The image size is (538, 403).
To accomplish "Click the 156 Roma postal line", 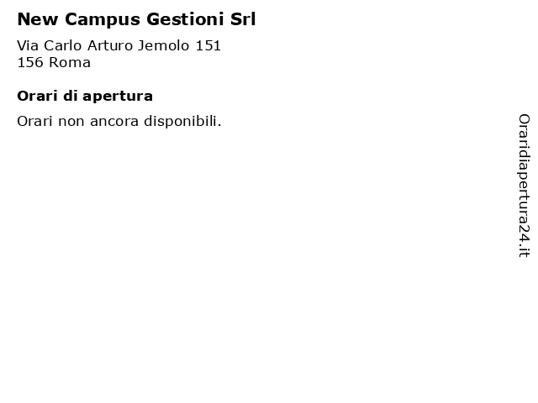I will 54,63.
